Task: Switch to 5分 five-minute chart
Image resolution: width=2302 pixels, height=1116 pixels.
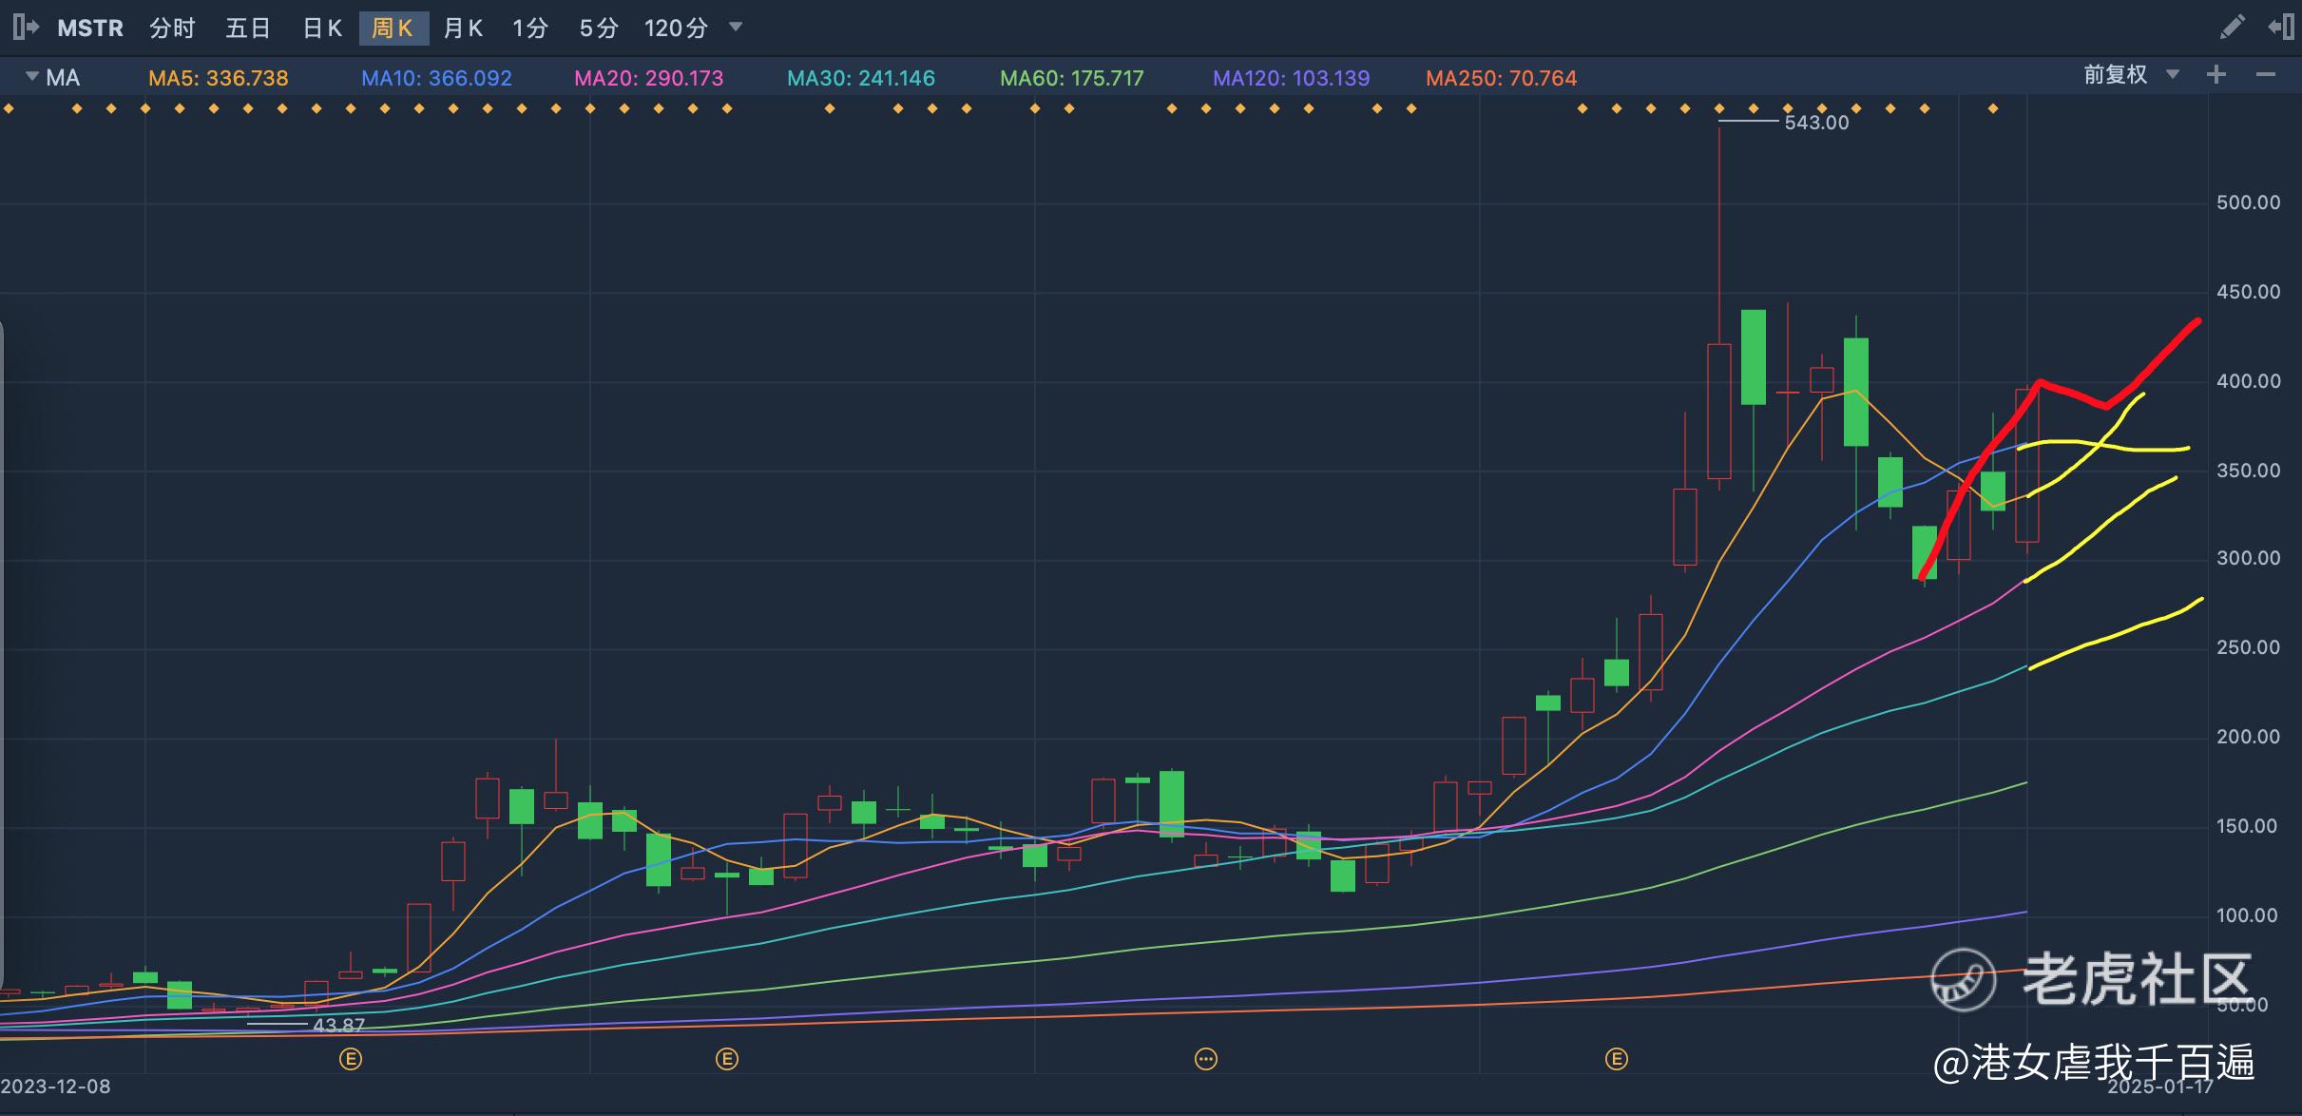Action: pos(599,29)
